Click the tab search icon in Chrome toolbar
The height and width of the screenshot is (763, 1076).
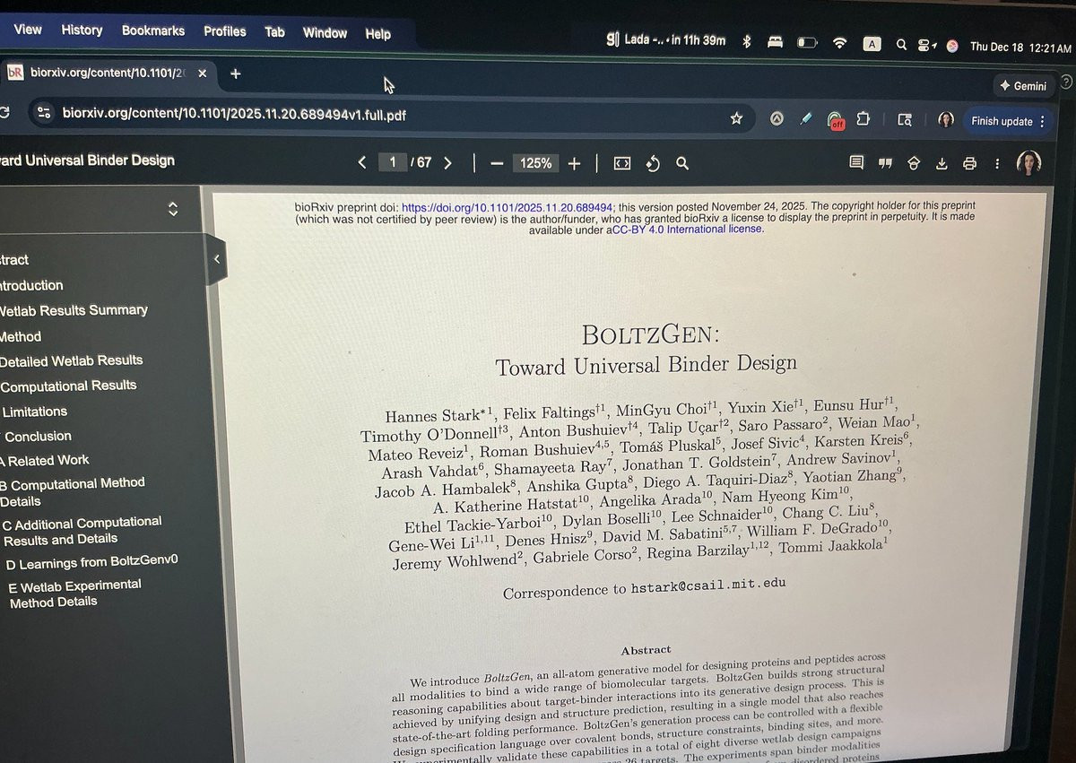click(905, 119)
